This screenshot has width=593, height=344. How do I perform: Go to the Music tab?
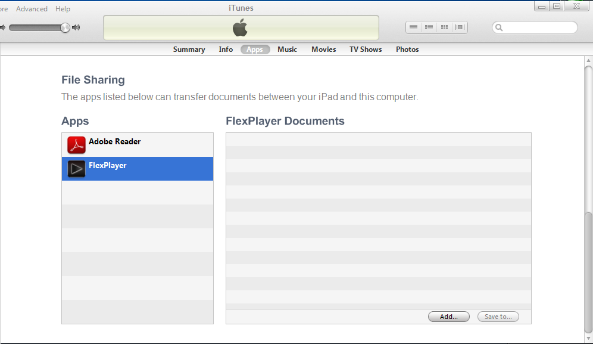click(287, 49)
